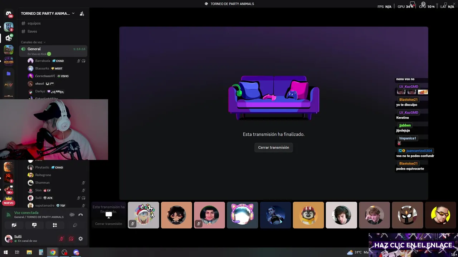Open File Explorer from taskbar
This screenshot has width=458, height=257.
pos(29,252)
